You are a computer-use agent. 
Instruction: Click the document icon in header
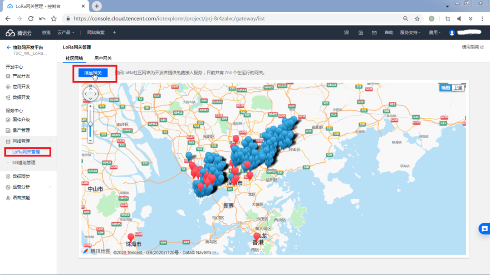361,33
